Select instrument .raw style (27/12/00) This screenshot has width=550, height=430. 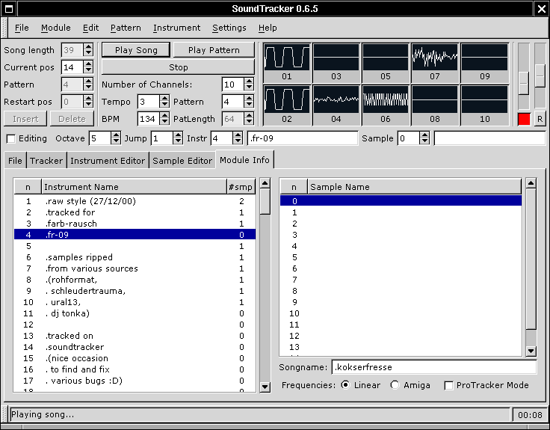click(x=135, y=201)
